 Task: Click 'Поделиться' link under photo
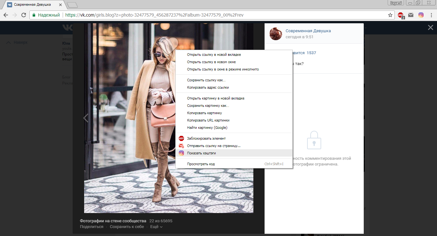pos(91,227)
